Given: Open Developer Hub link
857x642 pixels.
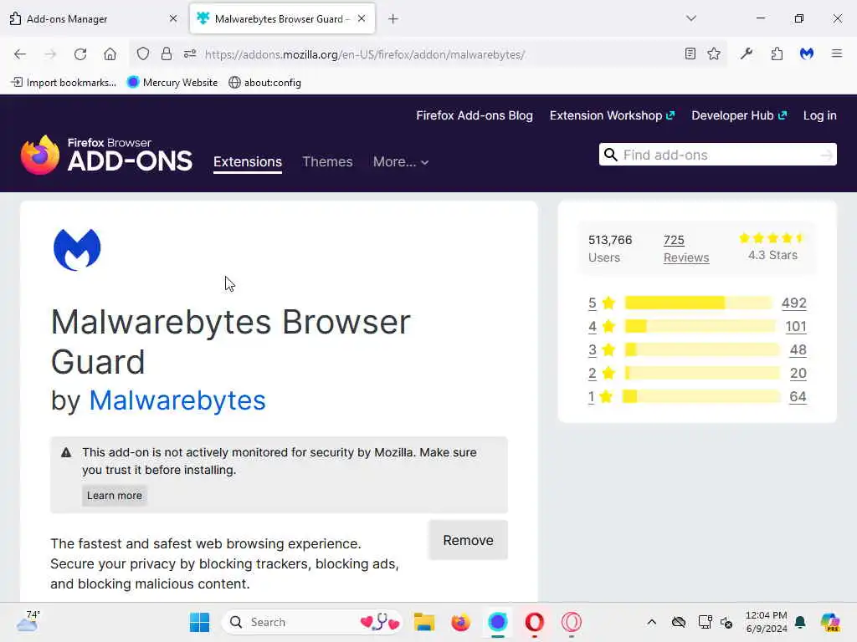Looking at the screenshot, I should pos(739,115).
